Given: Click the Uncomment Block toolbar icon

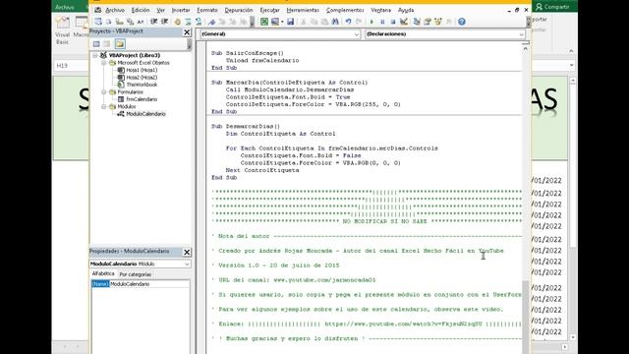Looking at the screenshot, I should click(x=199, y=22).
